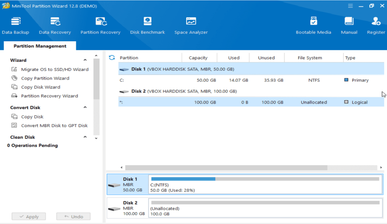
Task: Collapse the Convert Disk section
Action: click(x=85, y=107)
